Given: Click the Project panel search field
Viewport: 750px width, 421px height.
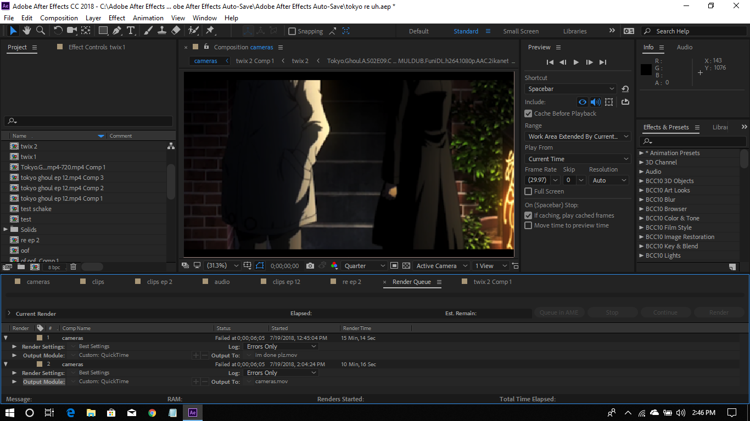Looking at the screenshot, I should tap(88, 121).
